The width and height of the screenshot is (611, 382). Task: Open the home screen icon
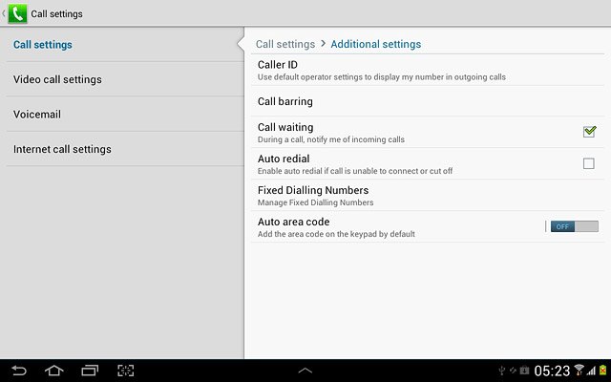[x=54, y=371]
